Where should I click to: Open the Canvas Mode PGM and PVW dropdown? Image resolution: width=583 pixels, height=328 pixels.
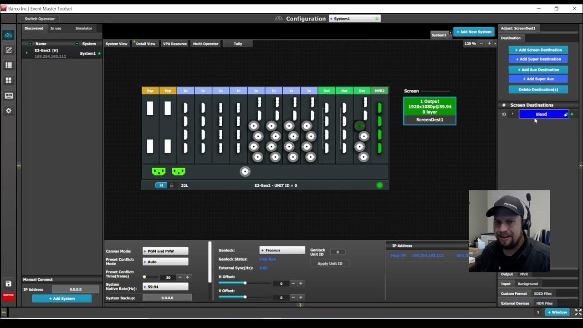point(165,251)
